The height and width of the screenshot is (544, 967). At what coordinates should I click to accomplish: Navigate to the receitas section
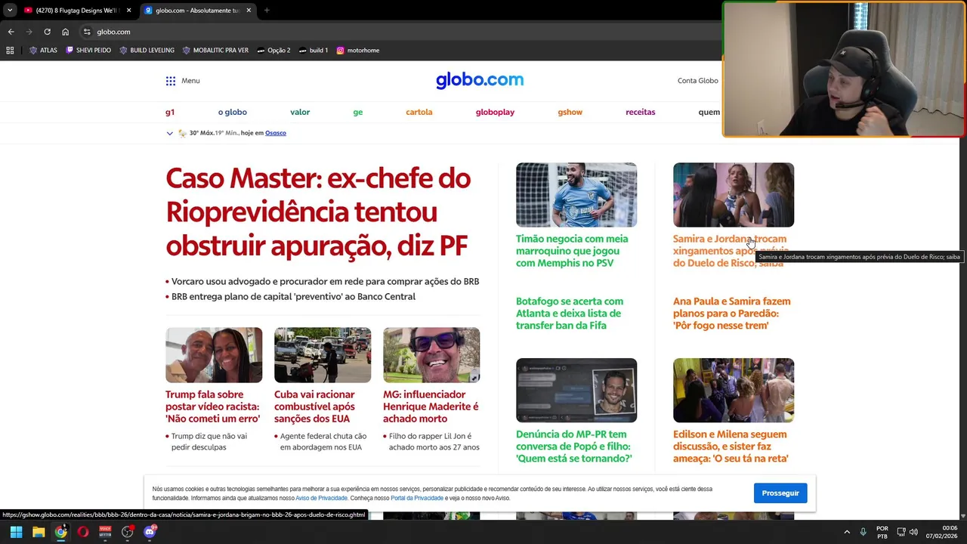[x=641, y=112]
